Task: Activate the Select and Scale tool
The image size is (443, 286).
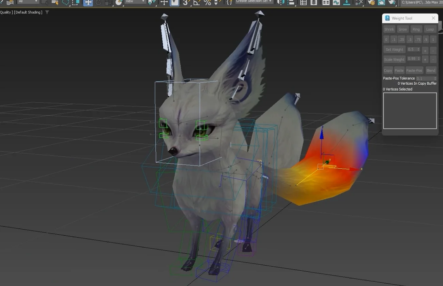Action: 108,2
